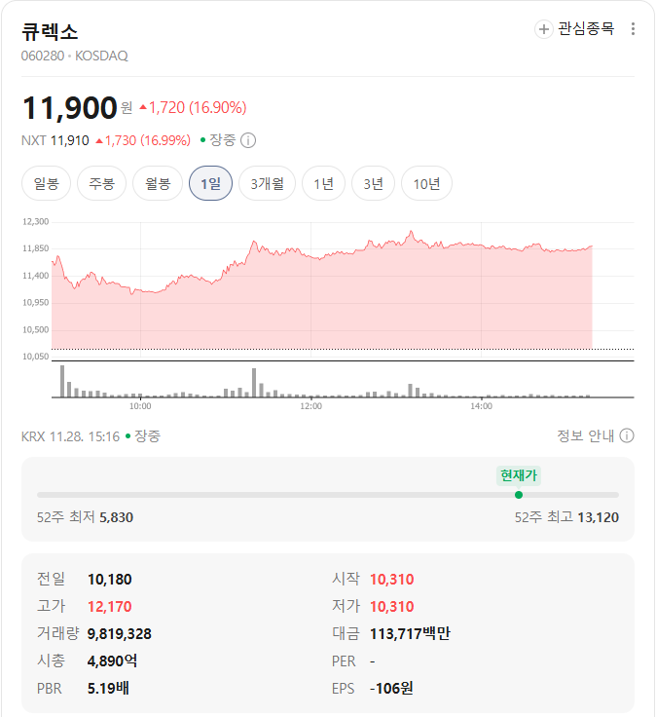Screen dimensions: 656x717
Task: Open the three-dot more options menu
Action: (x=633, y=29)
